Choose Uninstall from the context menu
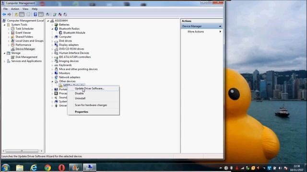 coord(94,98)
